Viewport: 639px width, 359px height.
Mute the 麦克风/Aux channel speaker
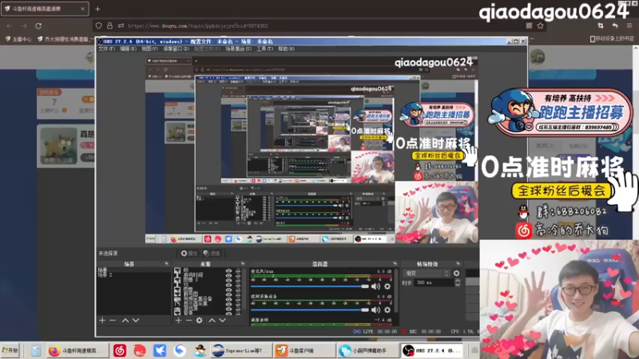375,286
